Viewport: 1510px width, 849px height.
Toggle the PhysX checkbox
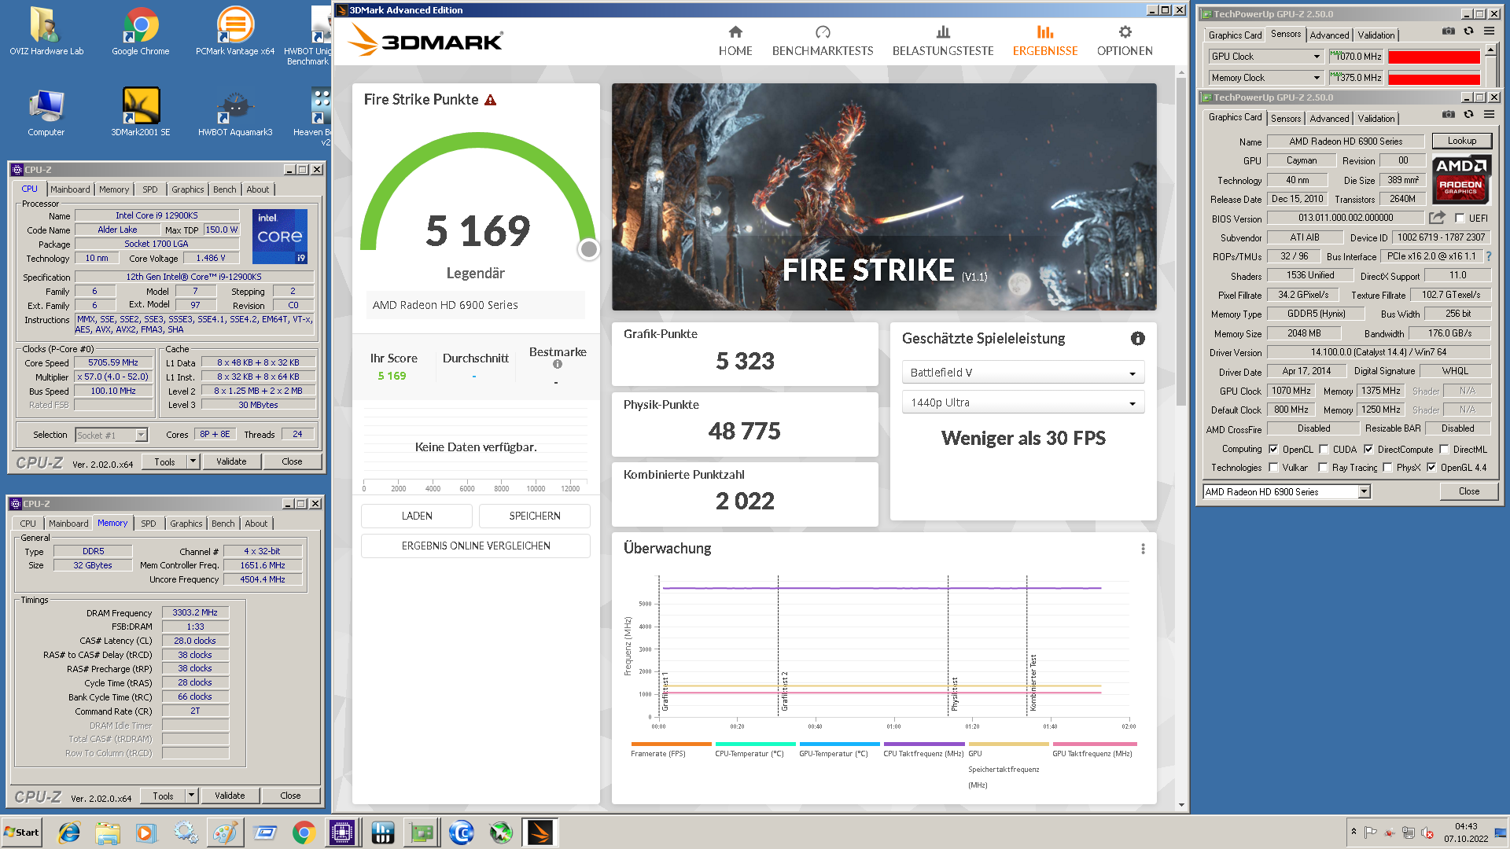tap(1387, 468)
